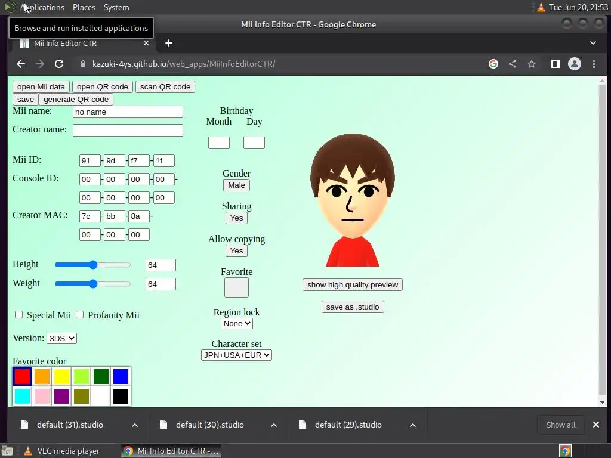Select the black favorite color swatch
The width and height of the screenshot is (611, 458).
coord(121,396)
